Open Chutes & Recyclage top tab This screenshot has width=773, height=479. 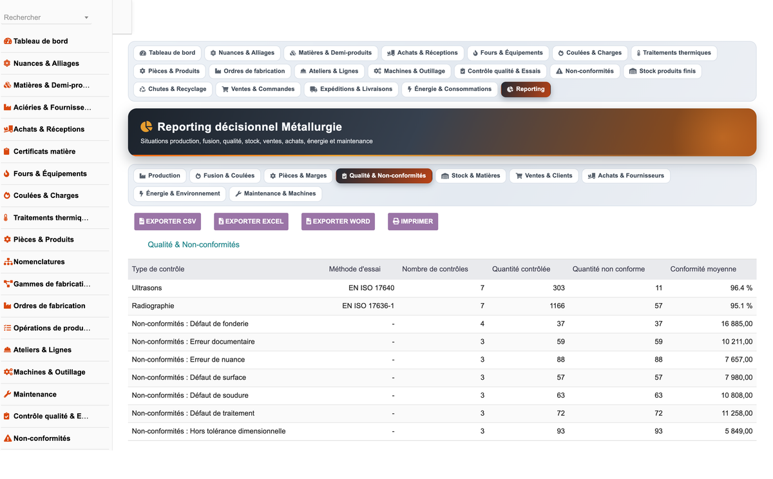pos(173,89)
